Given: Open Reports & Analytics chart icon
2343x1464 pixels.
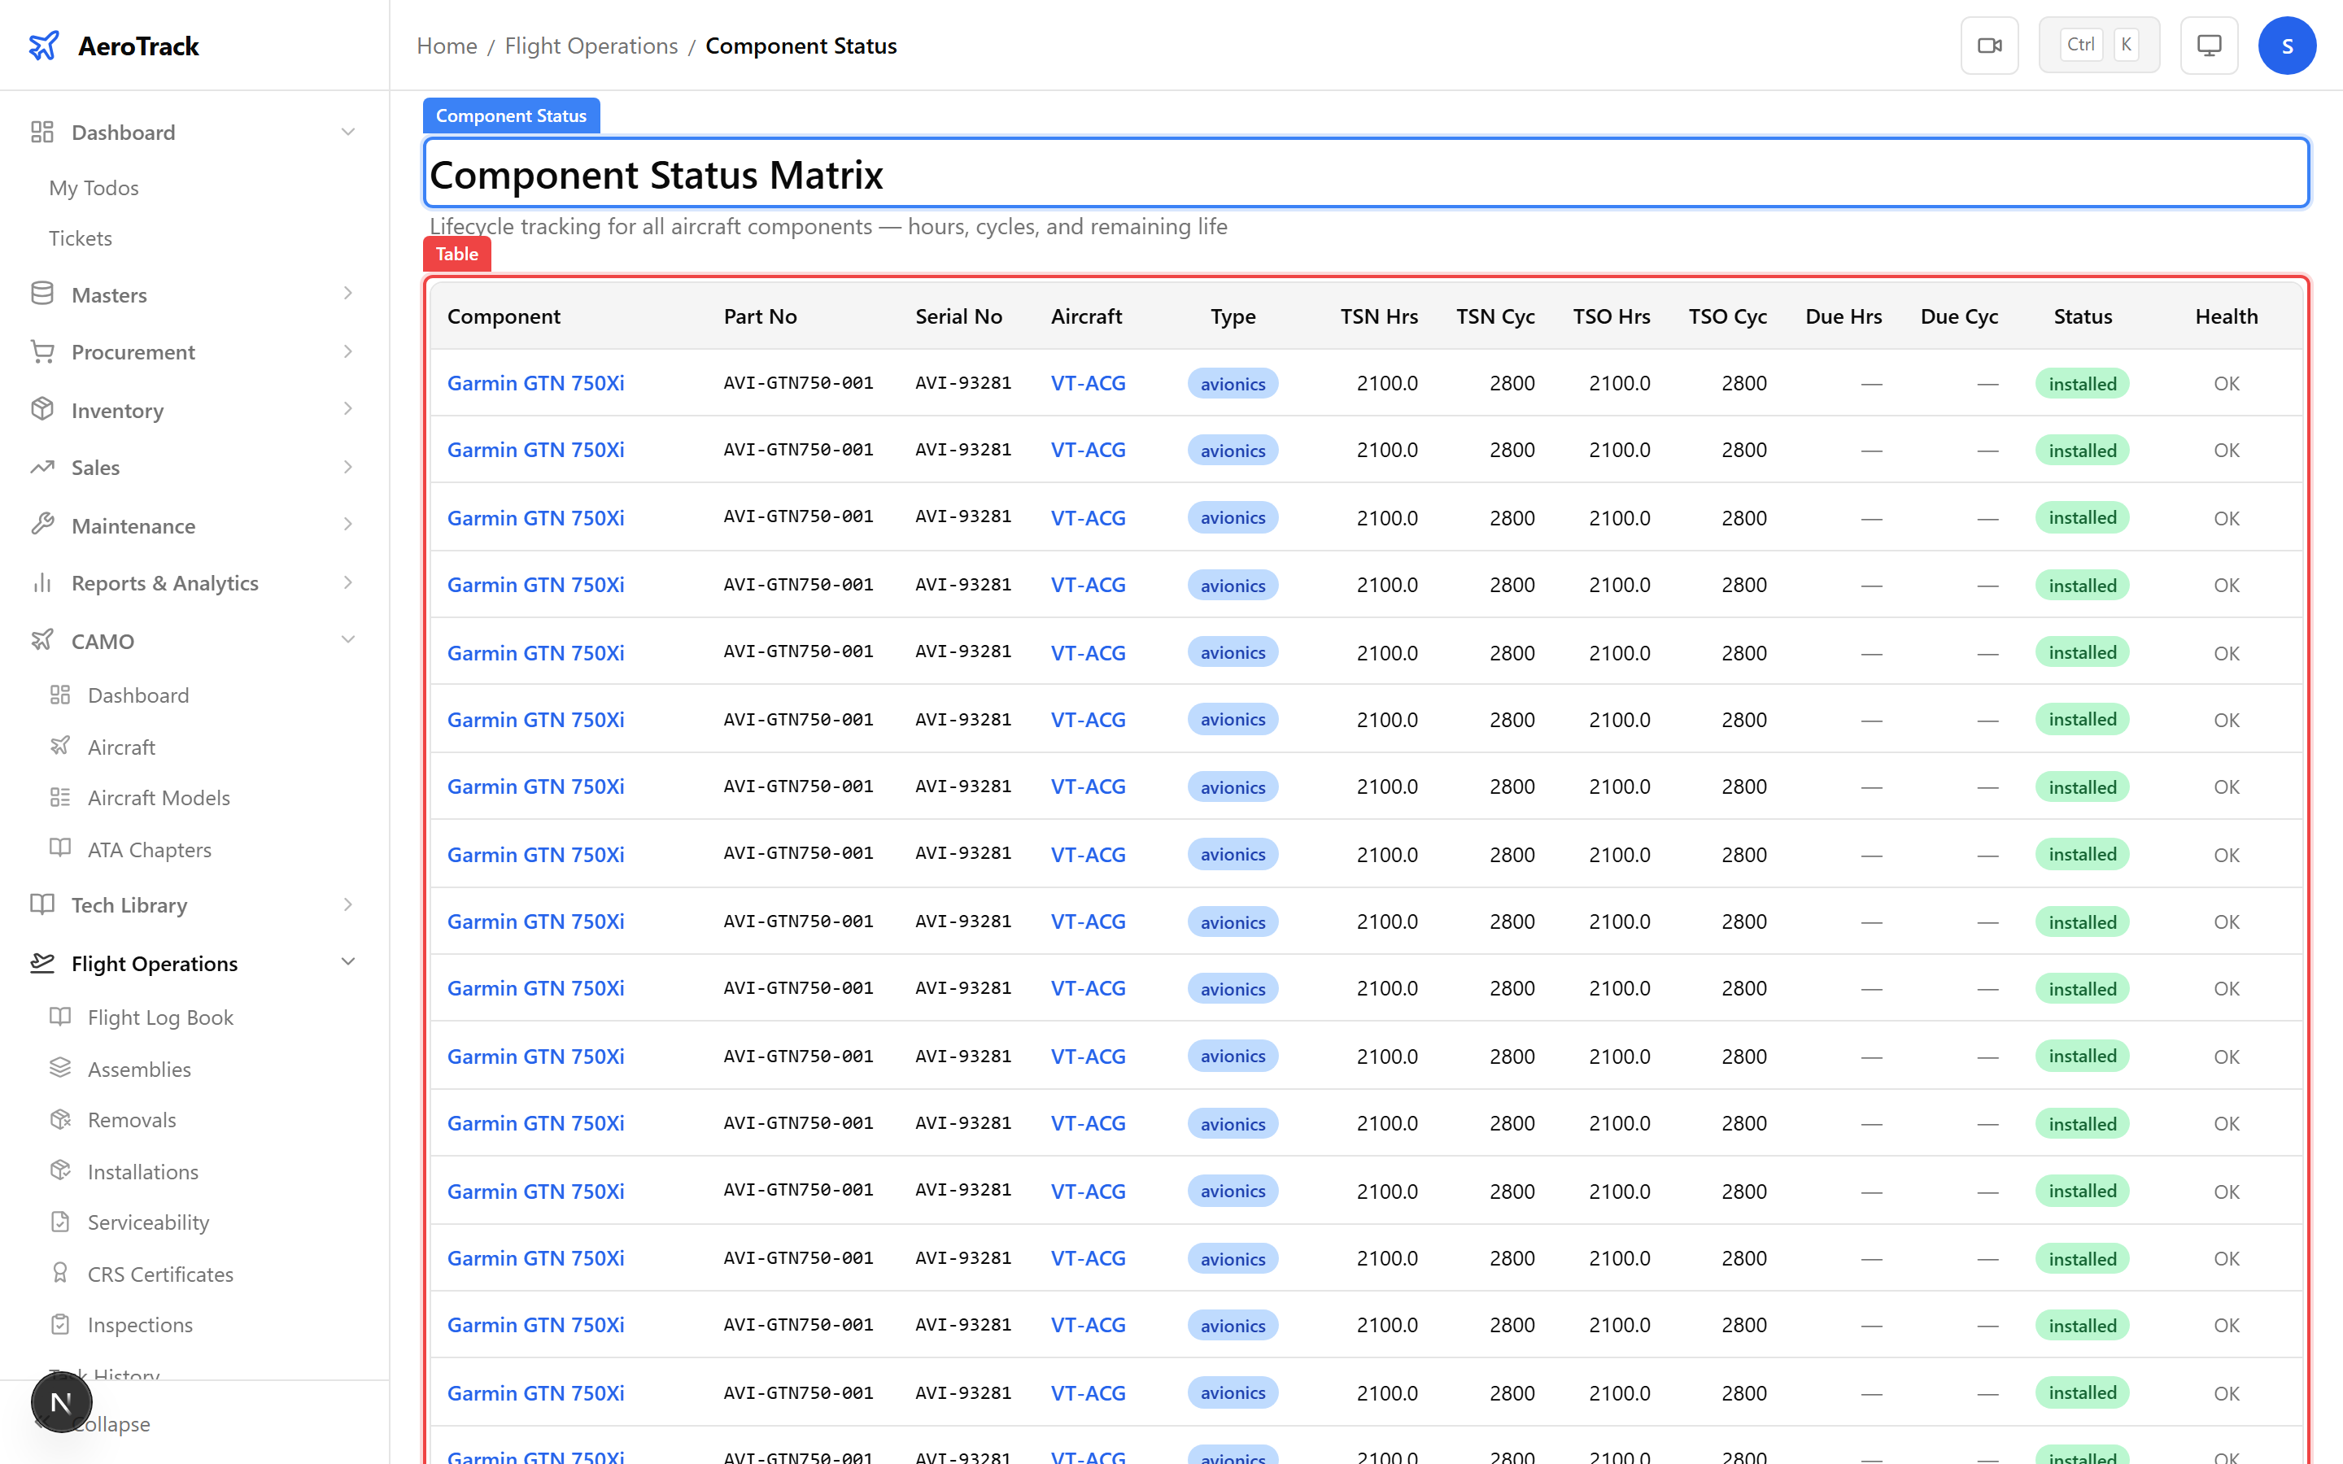Looking at the screenshot, I should pos(41,583).
